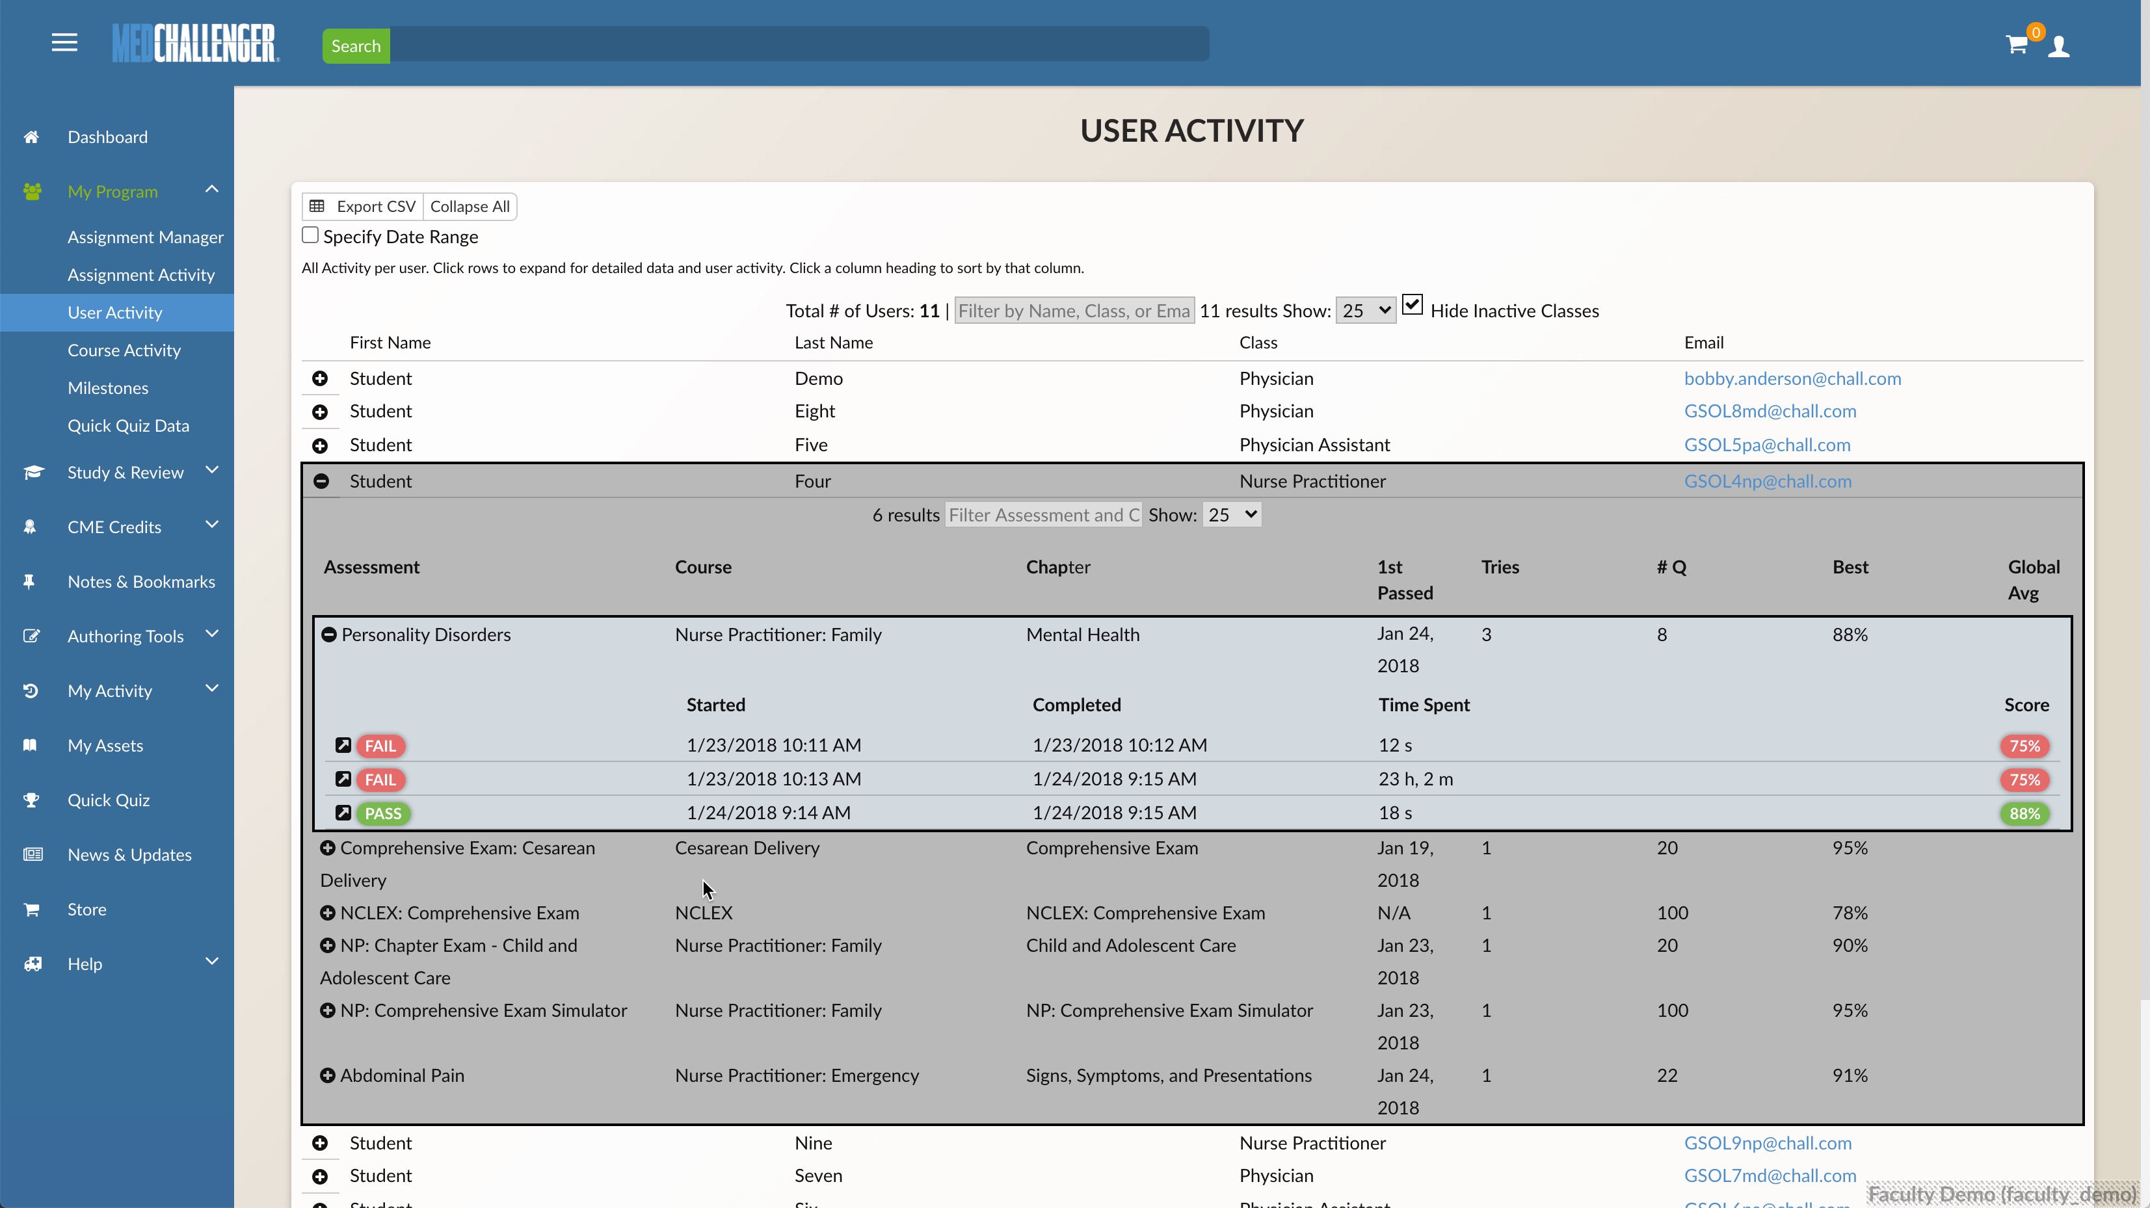Open Course Activity in sidebar
This screenshot has width=2150, height=1208.
[124, 350]
